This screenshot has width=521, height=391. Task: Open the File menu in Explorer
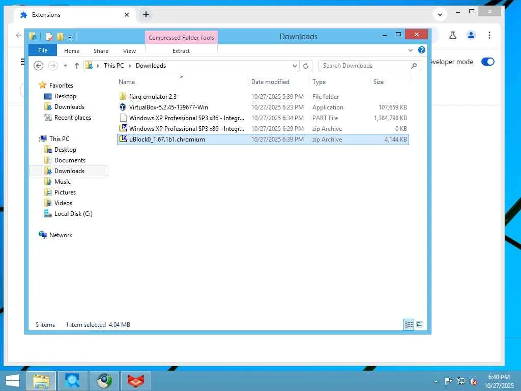pyautogui.click(x=43, y=50)
